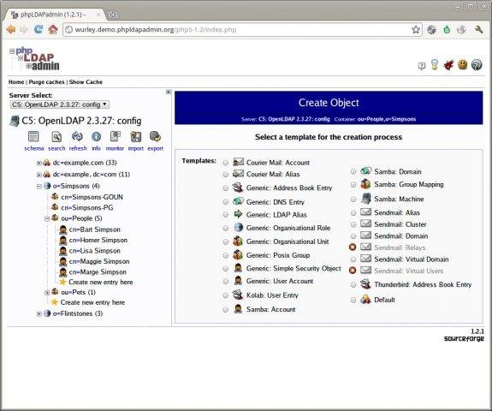Image resolution: width=492 pixels, height=411 pixels.
Task: Expand the o=Flintstones tree node
Action: pyautogui.click(x=39, y=313)
